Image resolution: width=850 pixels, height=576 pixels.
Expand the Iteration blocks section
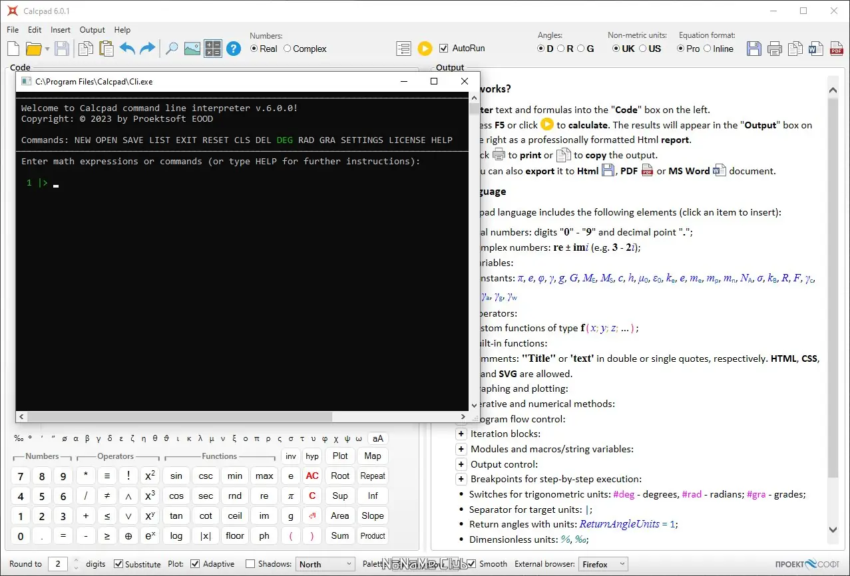(x=461, y=434)
